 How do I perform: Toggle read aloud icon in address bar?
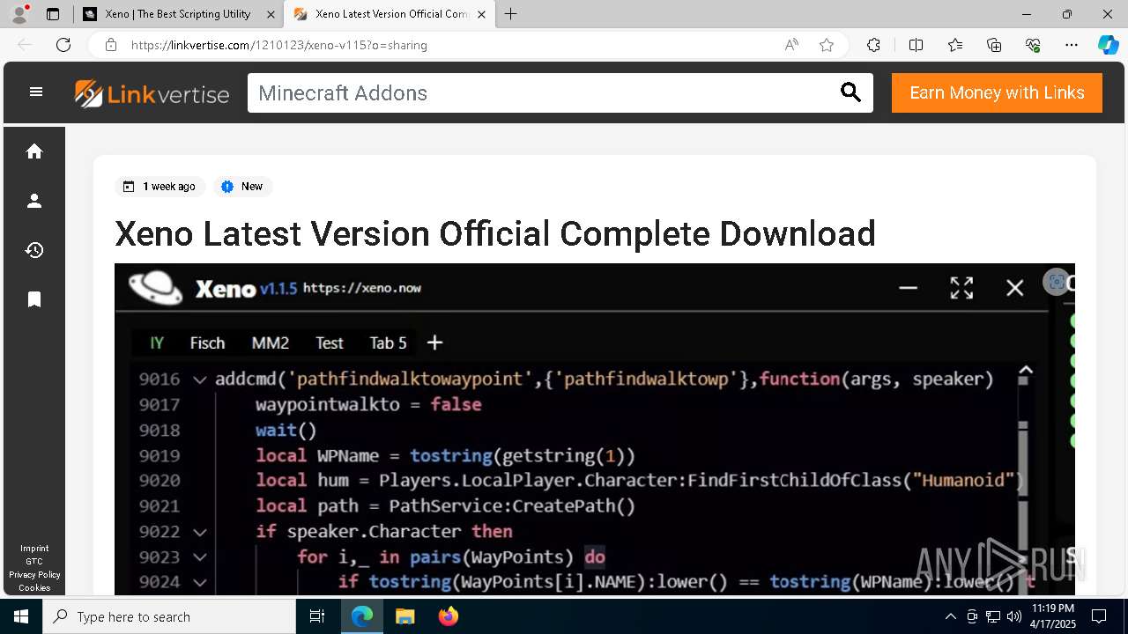pyautogui.click(x=791, y=45)
